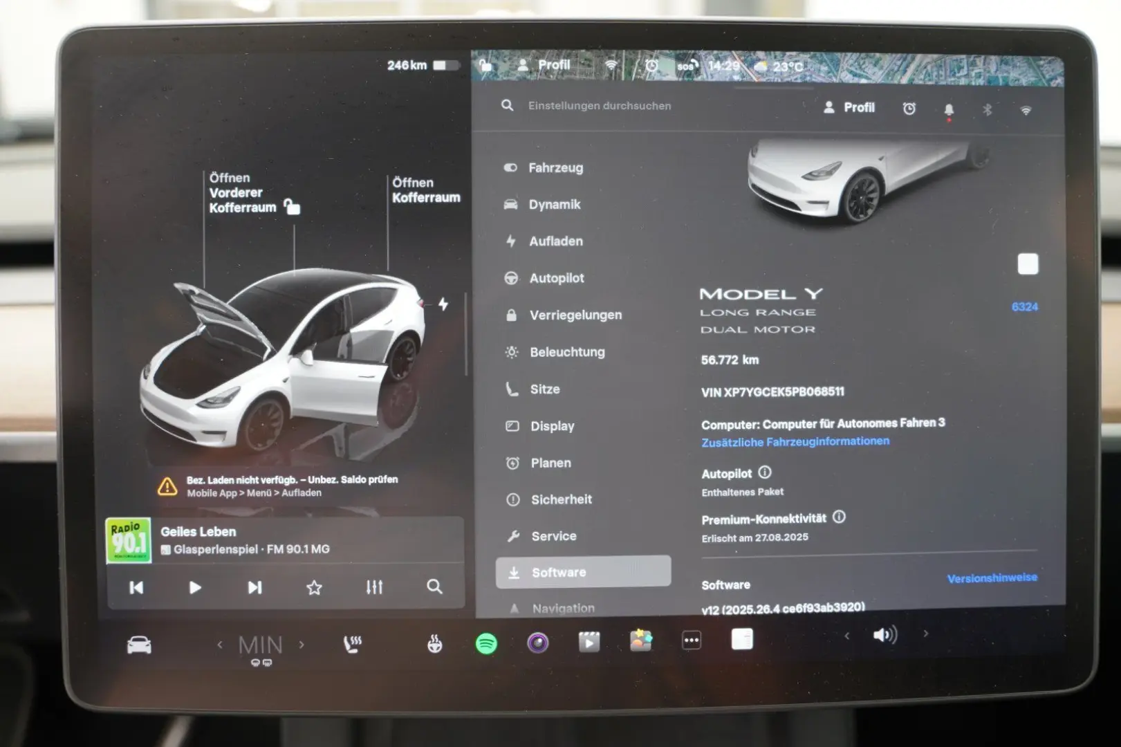Increase temperature with right arrow
This screenshot has width=1121, height=747.
[302, 644]
